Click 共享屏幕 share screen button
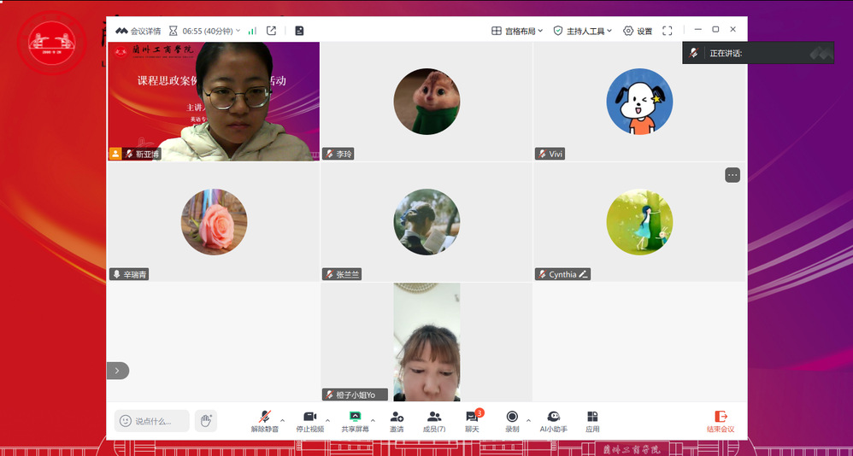 tap(355, 421)
